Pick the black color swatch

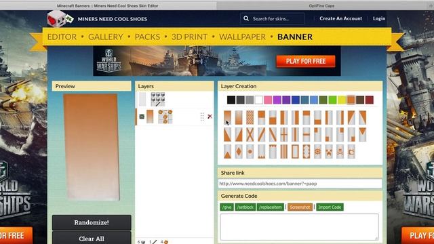[x=231, y=100]
